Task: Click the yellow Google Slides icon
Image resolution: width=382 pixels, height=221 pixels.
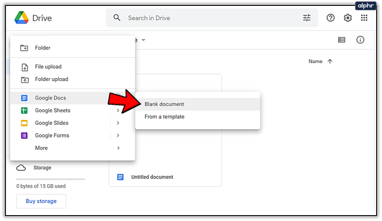Action: click(24, 123)
